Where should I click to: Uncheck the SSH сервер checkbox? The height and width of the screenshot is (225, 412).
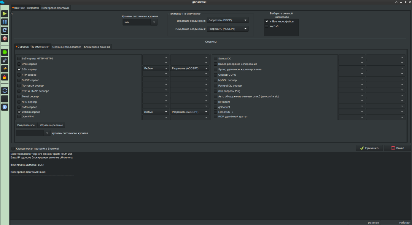pos(19,69)
